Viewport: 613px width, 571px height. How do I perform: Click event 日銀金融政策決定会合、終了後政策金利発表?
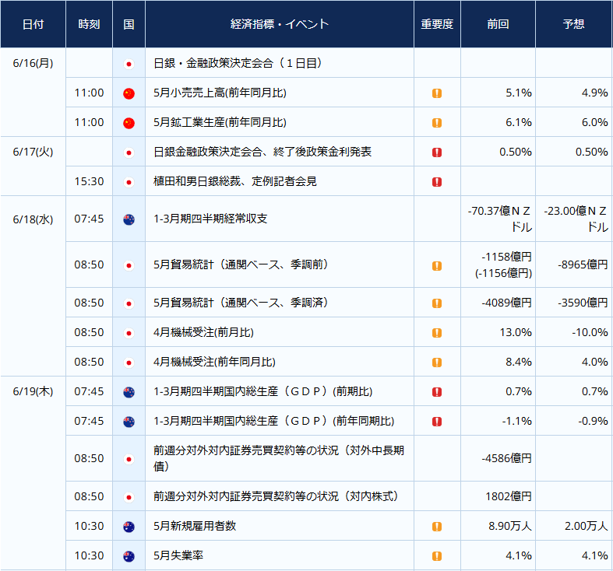point(262,152)
